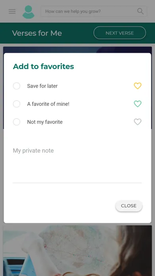Dismiss the dialog with the CLOSE button

129,206
